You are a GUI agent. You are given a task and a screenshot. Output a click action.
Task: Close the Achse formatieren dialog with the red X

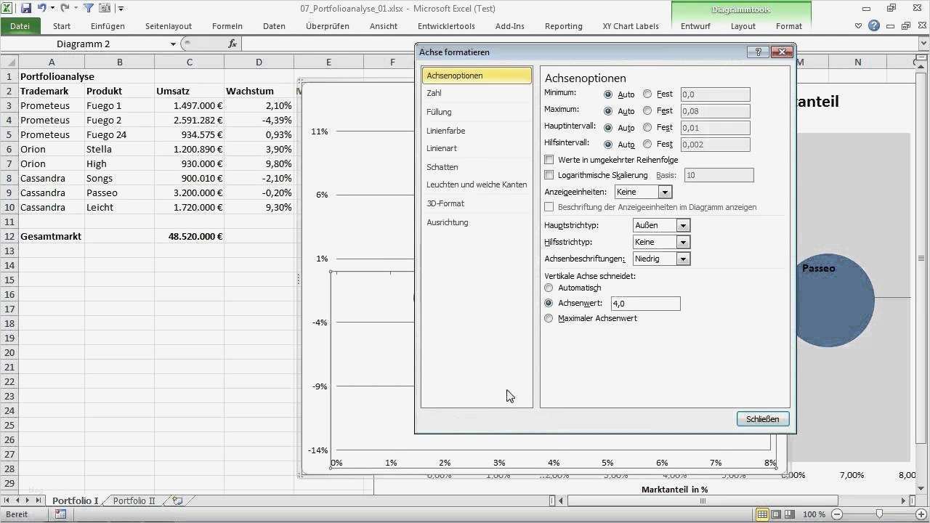pos(782,52)
